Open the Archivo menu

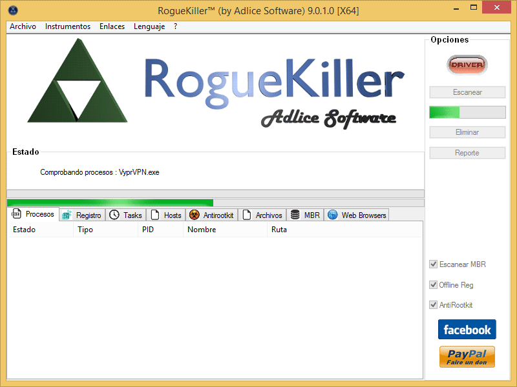click(23, 26)
